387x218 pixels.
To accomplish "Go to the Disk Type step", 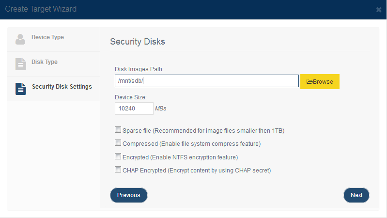I will pyautogui.click(x=54, y=64).
